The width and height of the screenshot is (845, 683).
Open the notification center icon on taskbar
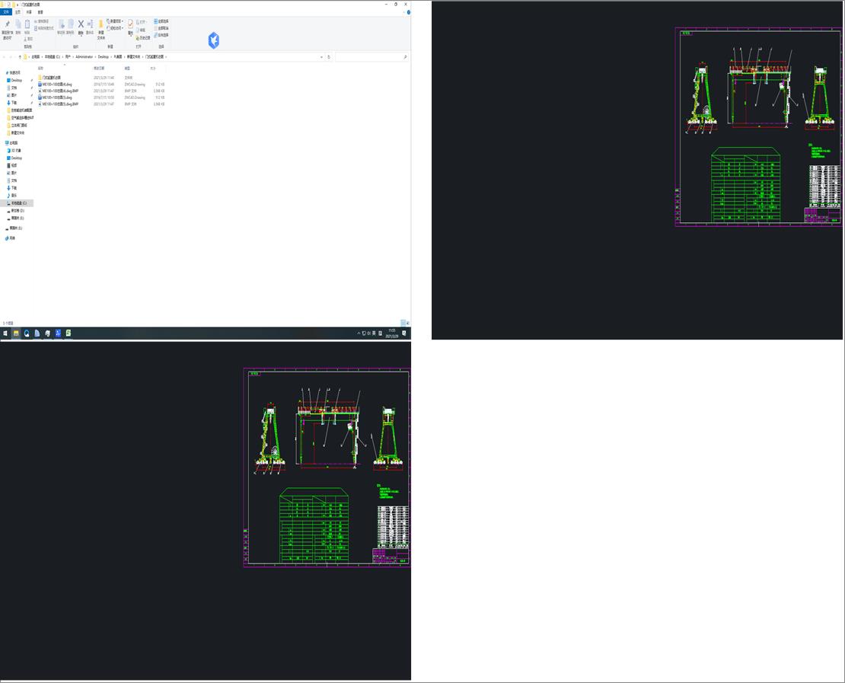[403, 334]
